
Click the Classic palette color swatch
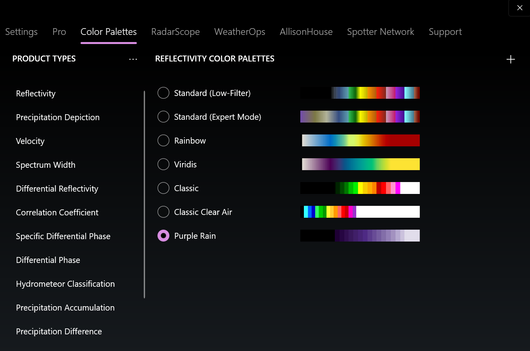(x=360, y=188)
